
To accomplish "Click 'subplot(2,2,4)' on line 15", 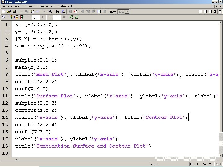I will 36,125.
